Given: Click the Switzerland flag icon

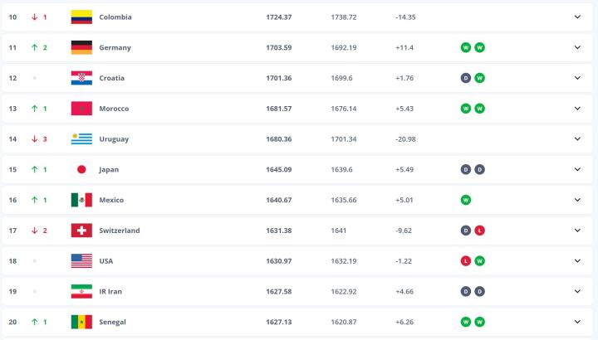Looking at the screenshot, I should pos(81,230).
